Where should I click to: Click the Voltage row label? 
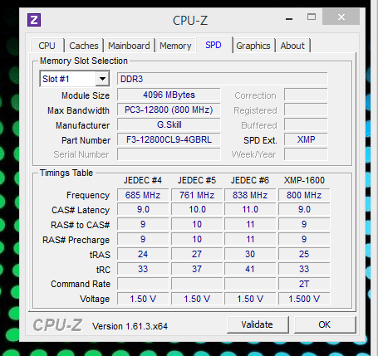(95, 299)
